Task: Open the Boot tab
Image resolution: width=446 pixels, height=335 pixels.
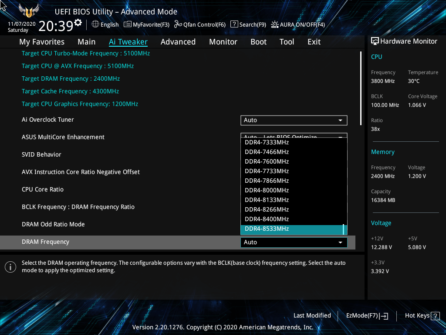Action: [258, 42]
